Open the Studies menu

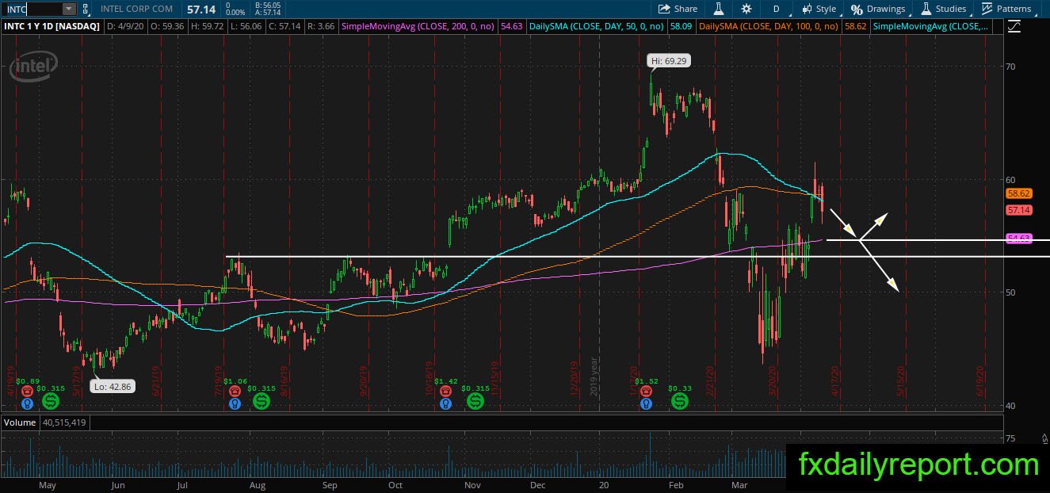[x=944, y=9]
